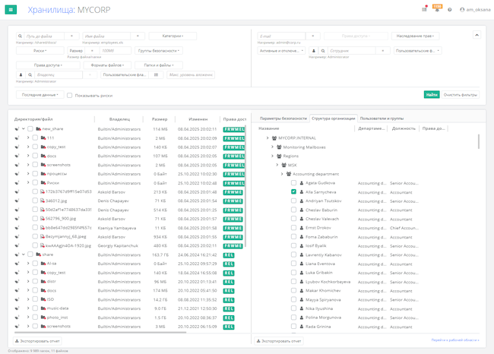Enable the 'Показывать риски' checkbox
The image size is (494, 354).
tap(70, 95)
